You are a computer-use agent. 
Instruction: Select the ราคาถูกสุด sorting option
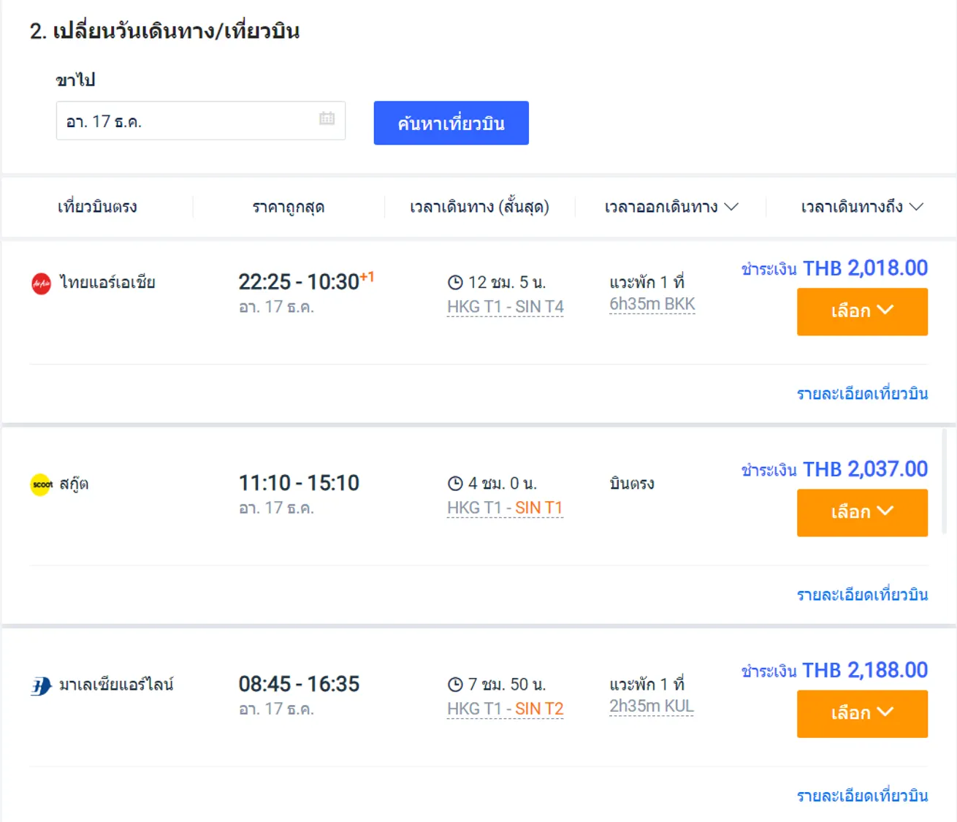click(x=289, y=206)
